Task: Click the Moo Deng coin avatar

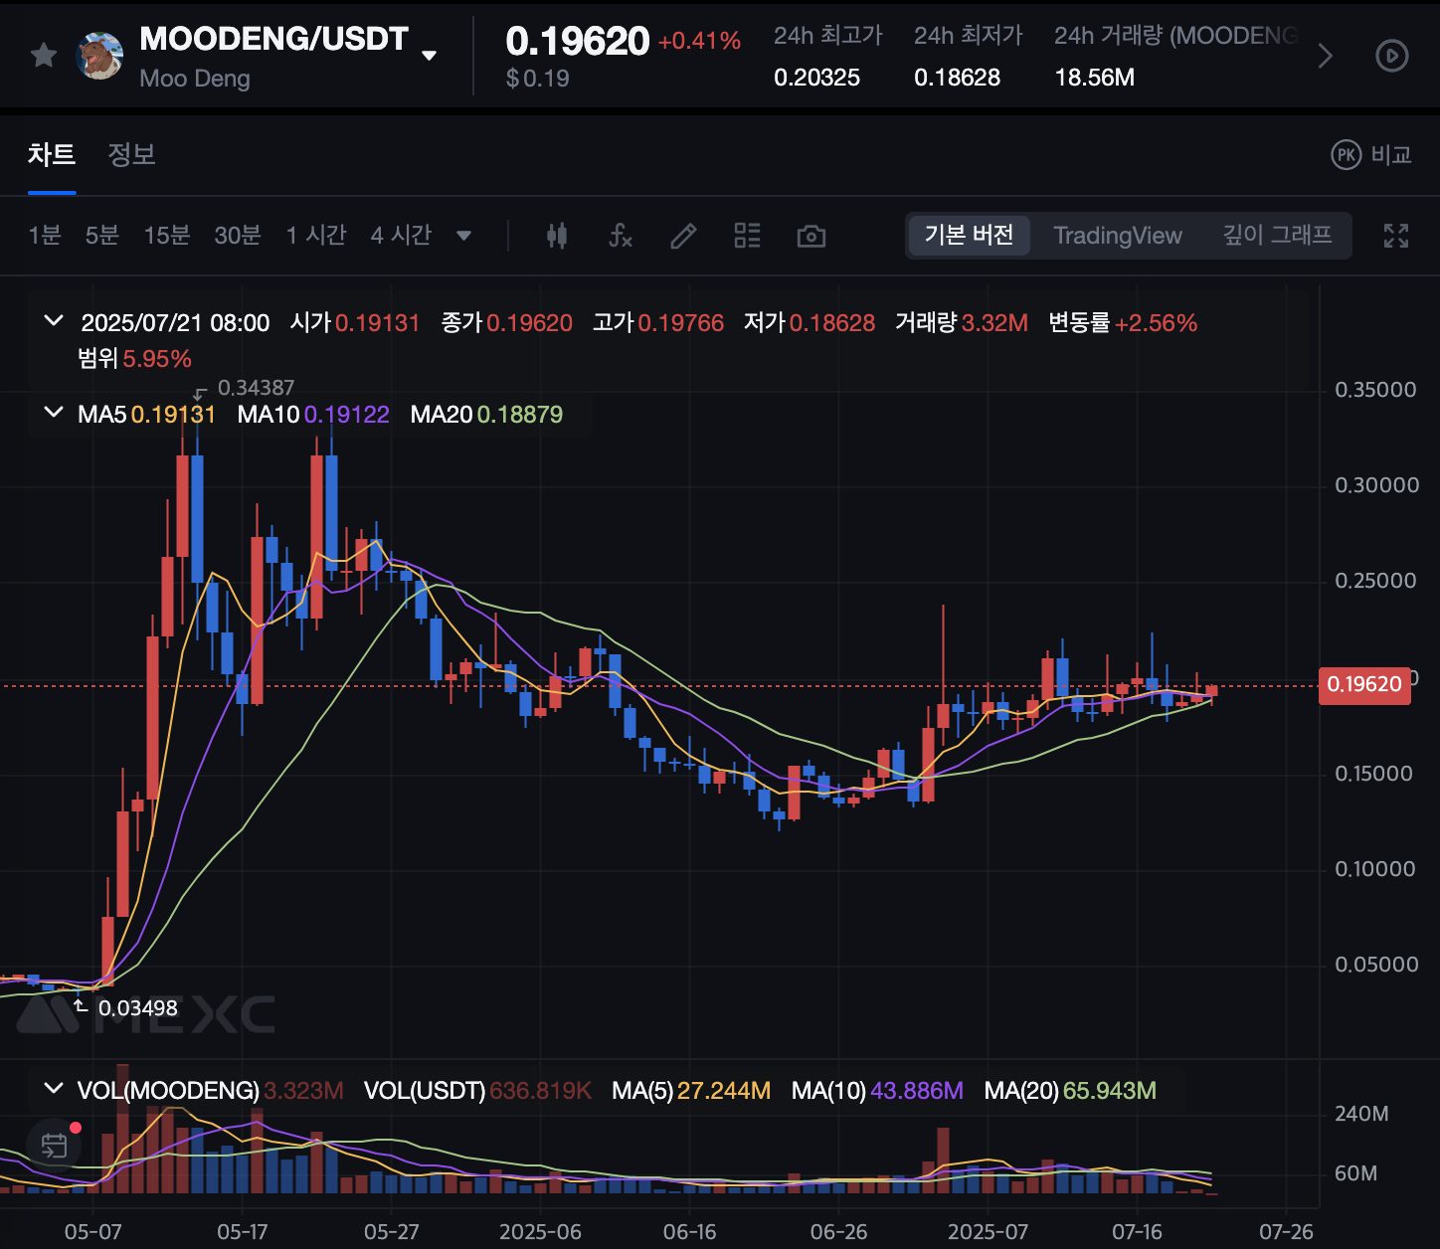Action: (100, 56)
